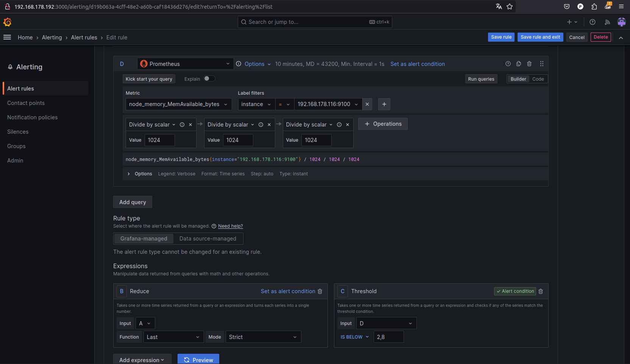Screen dimensions: 630x364
Task: Open the Function dropdown showing Last
Action: point(173,337)
